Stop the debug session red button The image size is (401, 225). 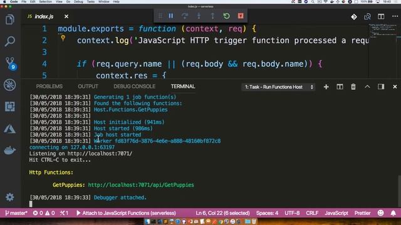241,16
